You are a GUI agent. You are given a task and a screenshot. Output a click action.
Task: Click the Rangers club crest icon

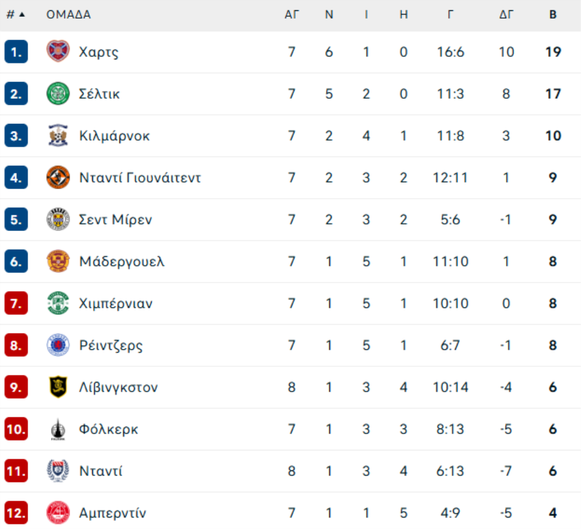pos(58,345)
